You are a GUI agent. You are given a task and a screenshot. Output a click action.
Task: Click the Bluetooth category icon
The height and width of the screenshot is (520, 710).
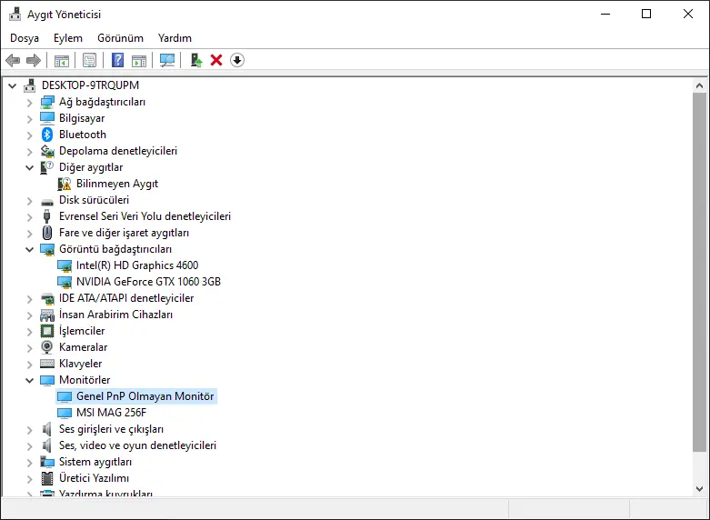(47, 135)
